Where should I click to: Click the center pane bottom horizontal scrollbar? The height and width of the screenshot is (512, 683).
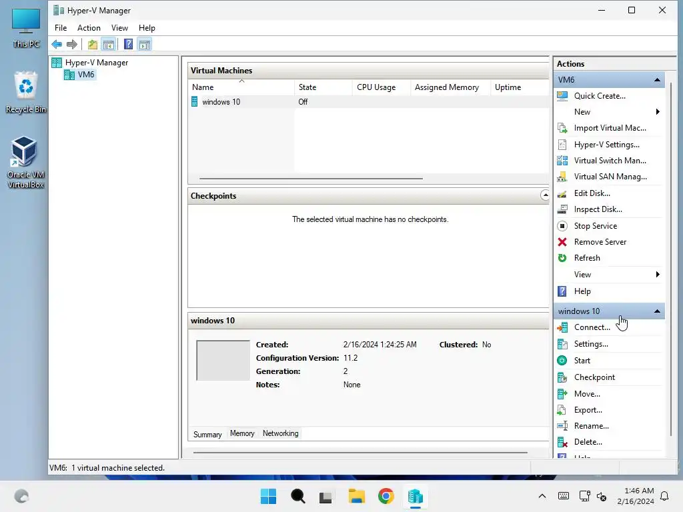[360, 453]
